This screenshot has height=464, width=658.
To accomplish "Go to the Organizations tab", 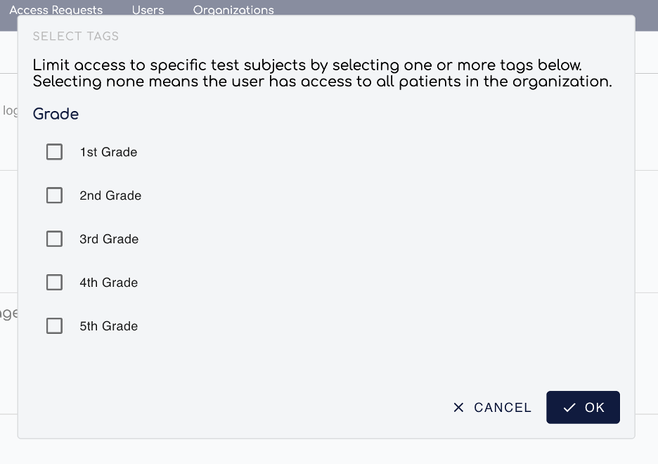I will pos(233,10).
